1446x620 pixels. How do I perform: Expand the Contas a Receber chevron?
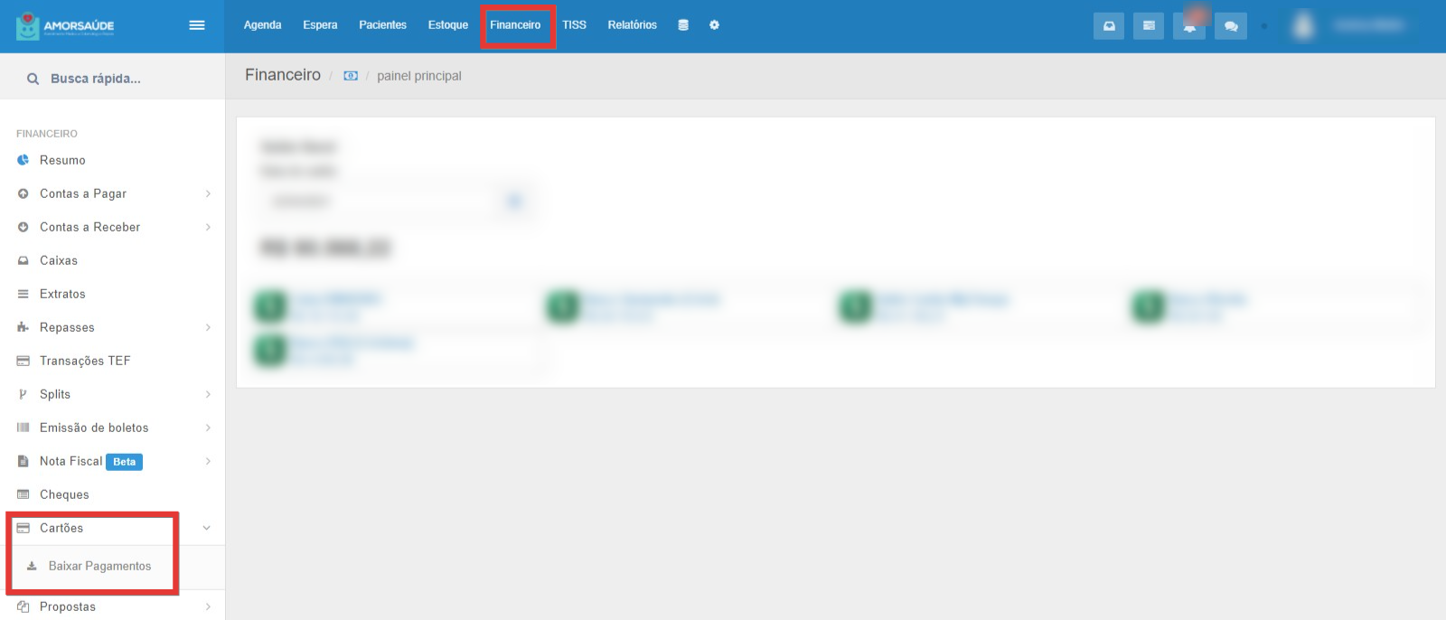[208, 227]
